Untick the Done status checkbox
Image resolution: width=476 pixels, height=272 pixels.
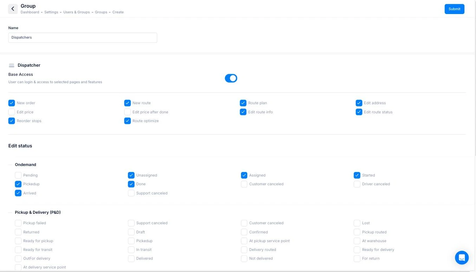coord(131,184)
